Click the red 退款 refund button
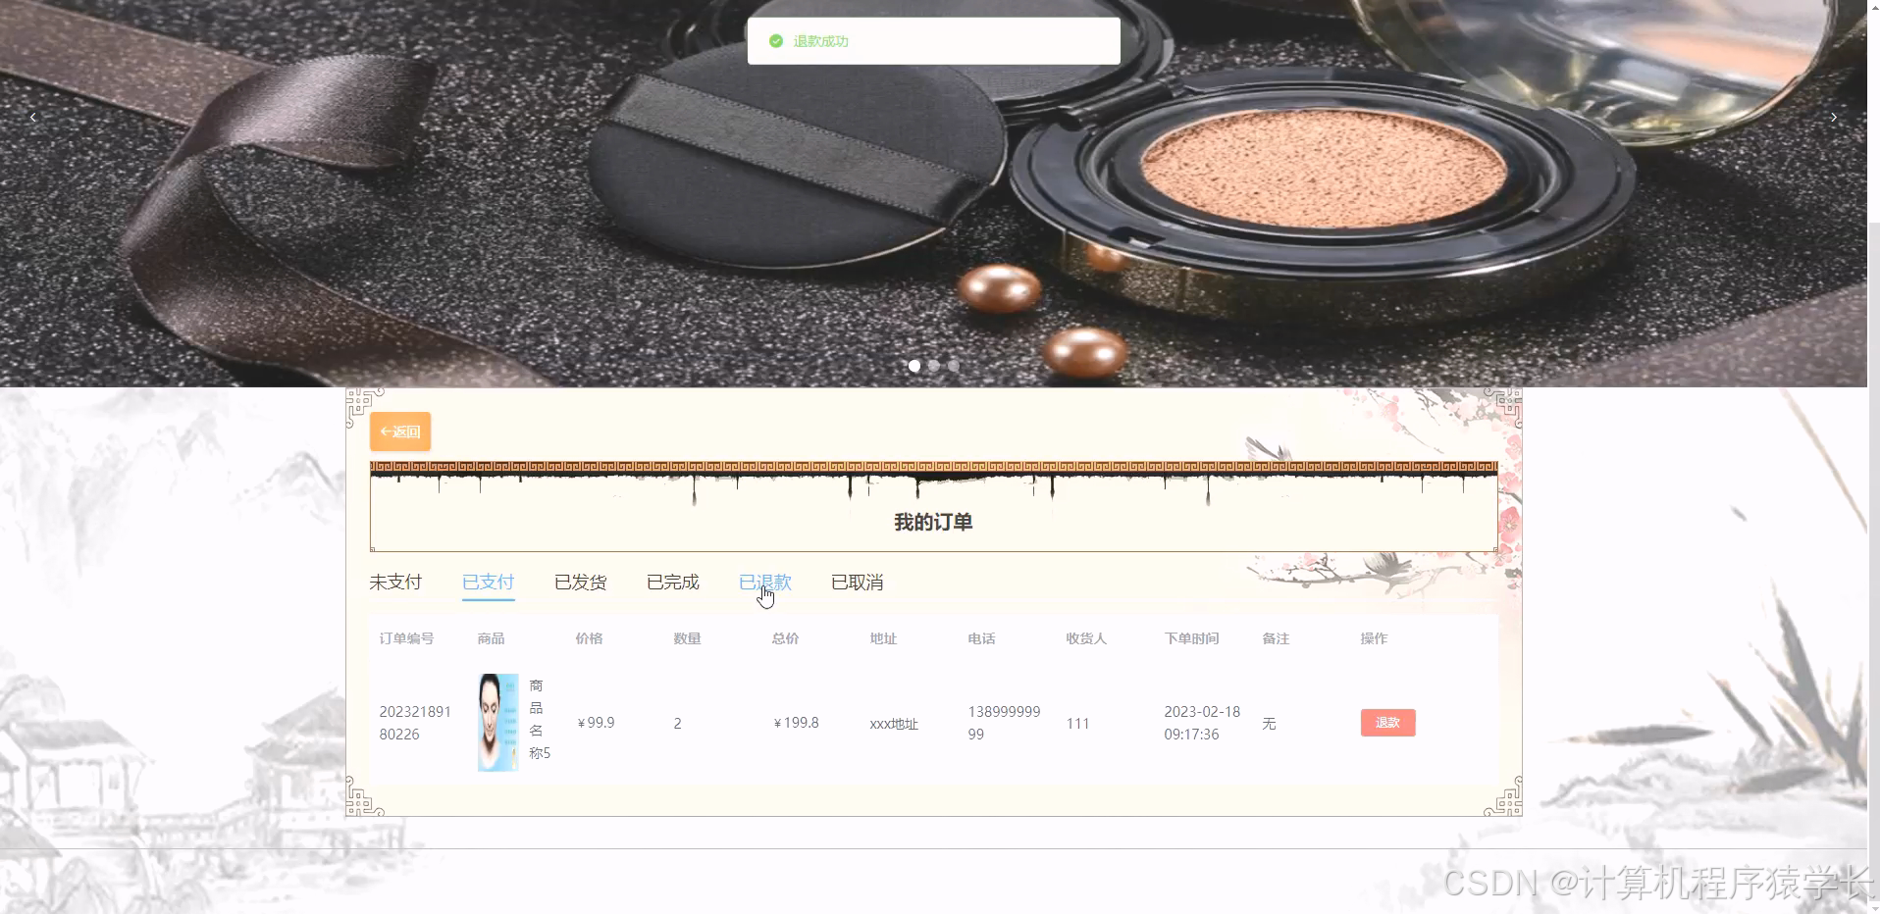The image size is (1880, 914). [x=1387, y=723]
